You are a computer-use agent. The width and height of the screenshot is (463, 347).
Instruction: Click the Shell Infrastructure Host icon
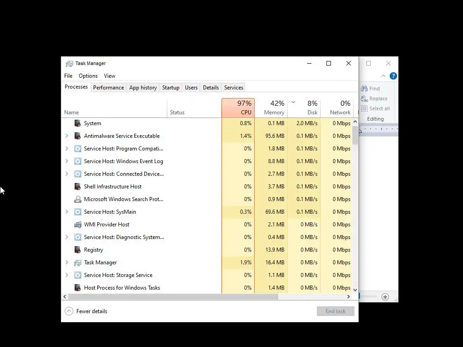coord(77,187)
